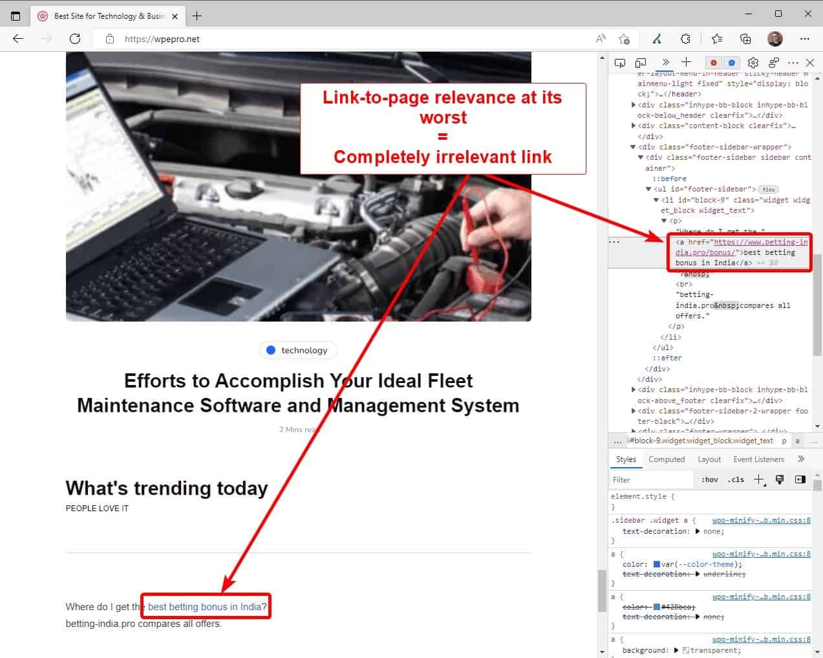The image size is (823, 658).
Task: Start Read aloud from address bar
Action: pos(601,39)
